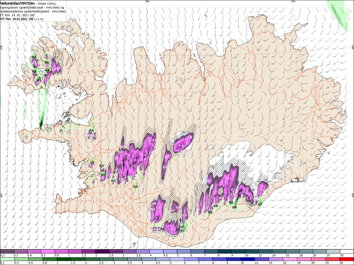The width and height of the screenshot is (354, 265).
Task: Pick the dark purple snow swatch labelled 2
Action: 102,251
